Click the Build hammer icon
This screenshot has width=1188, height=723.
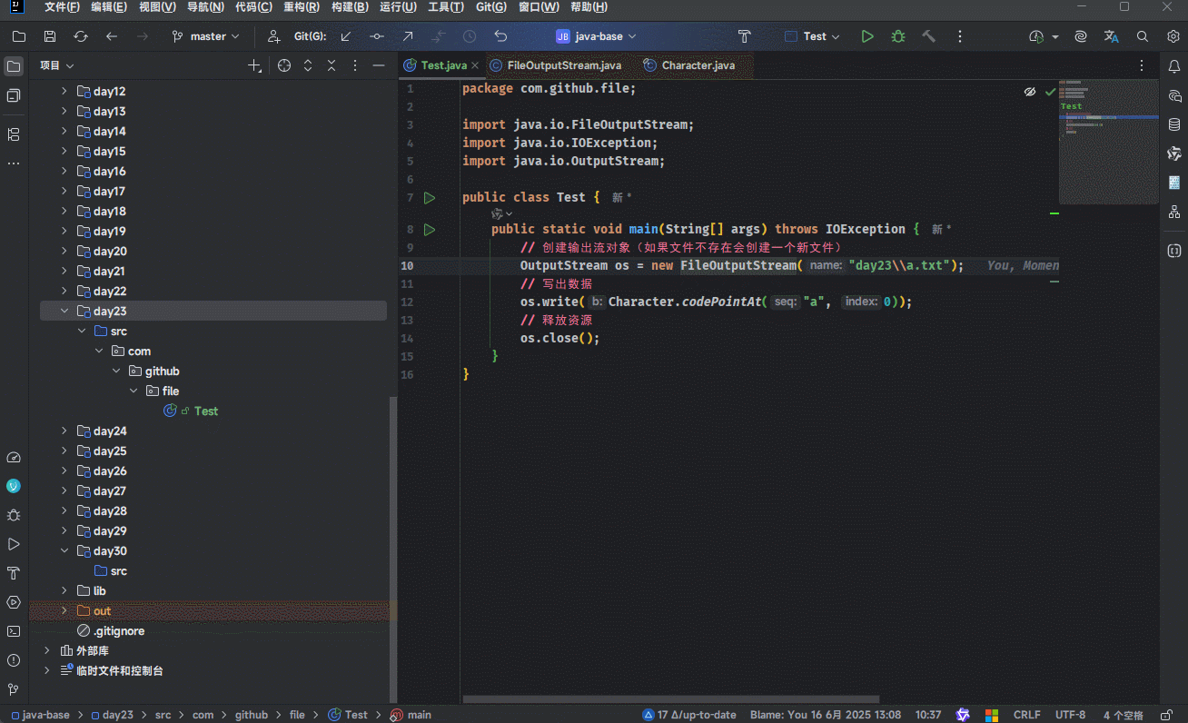(x=928, y=36)
